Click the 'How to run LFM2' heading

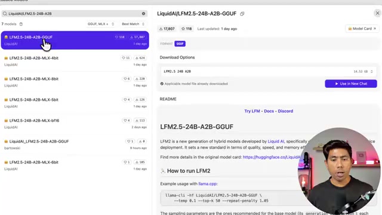coord(189,171)
